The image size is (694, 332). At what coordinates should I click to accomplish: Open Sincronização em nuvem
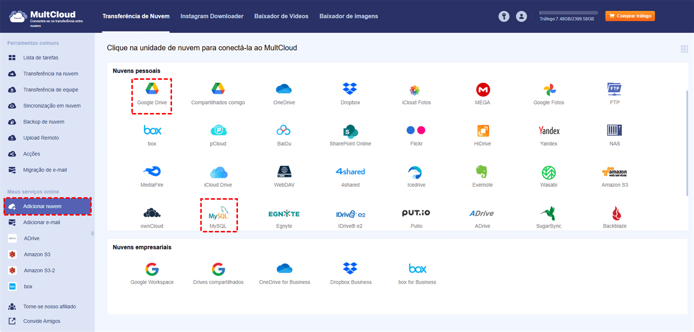coord(52,106)
